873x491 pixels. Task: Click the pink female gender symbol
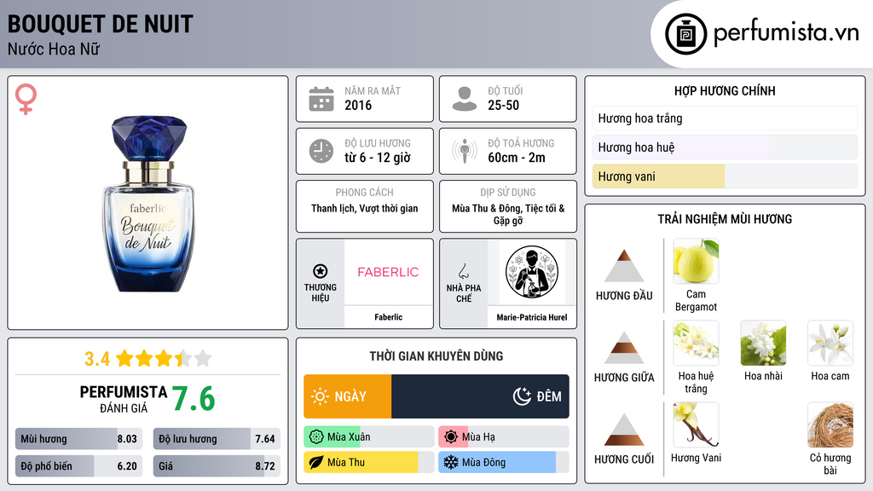pos(26,99)
